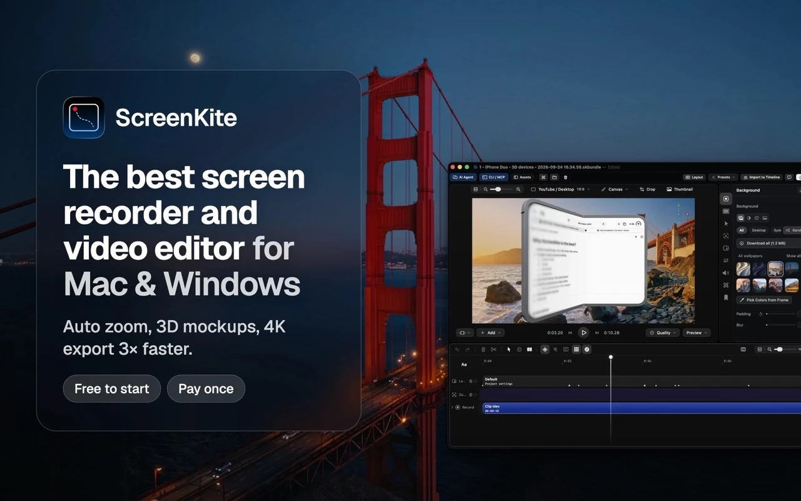
Task: Expand the Add dropdown below preview
Action: coord(491,333)
